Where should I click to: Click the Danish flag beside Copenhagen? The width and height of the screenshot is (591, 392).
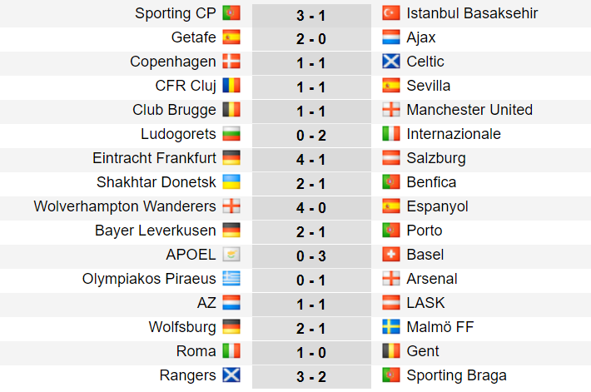click(231, 62)
